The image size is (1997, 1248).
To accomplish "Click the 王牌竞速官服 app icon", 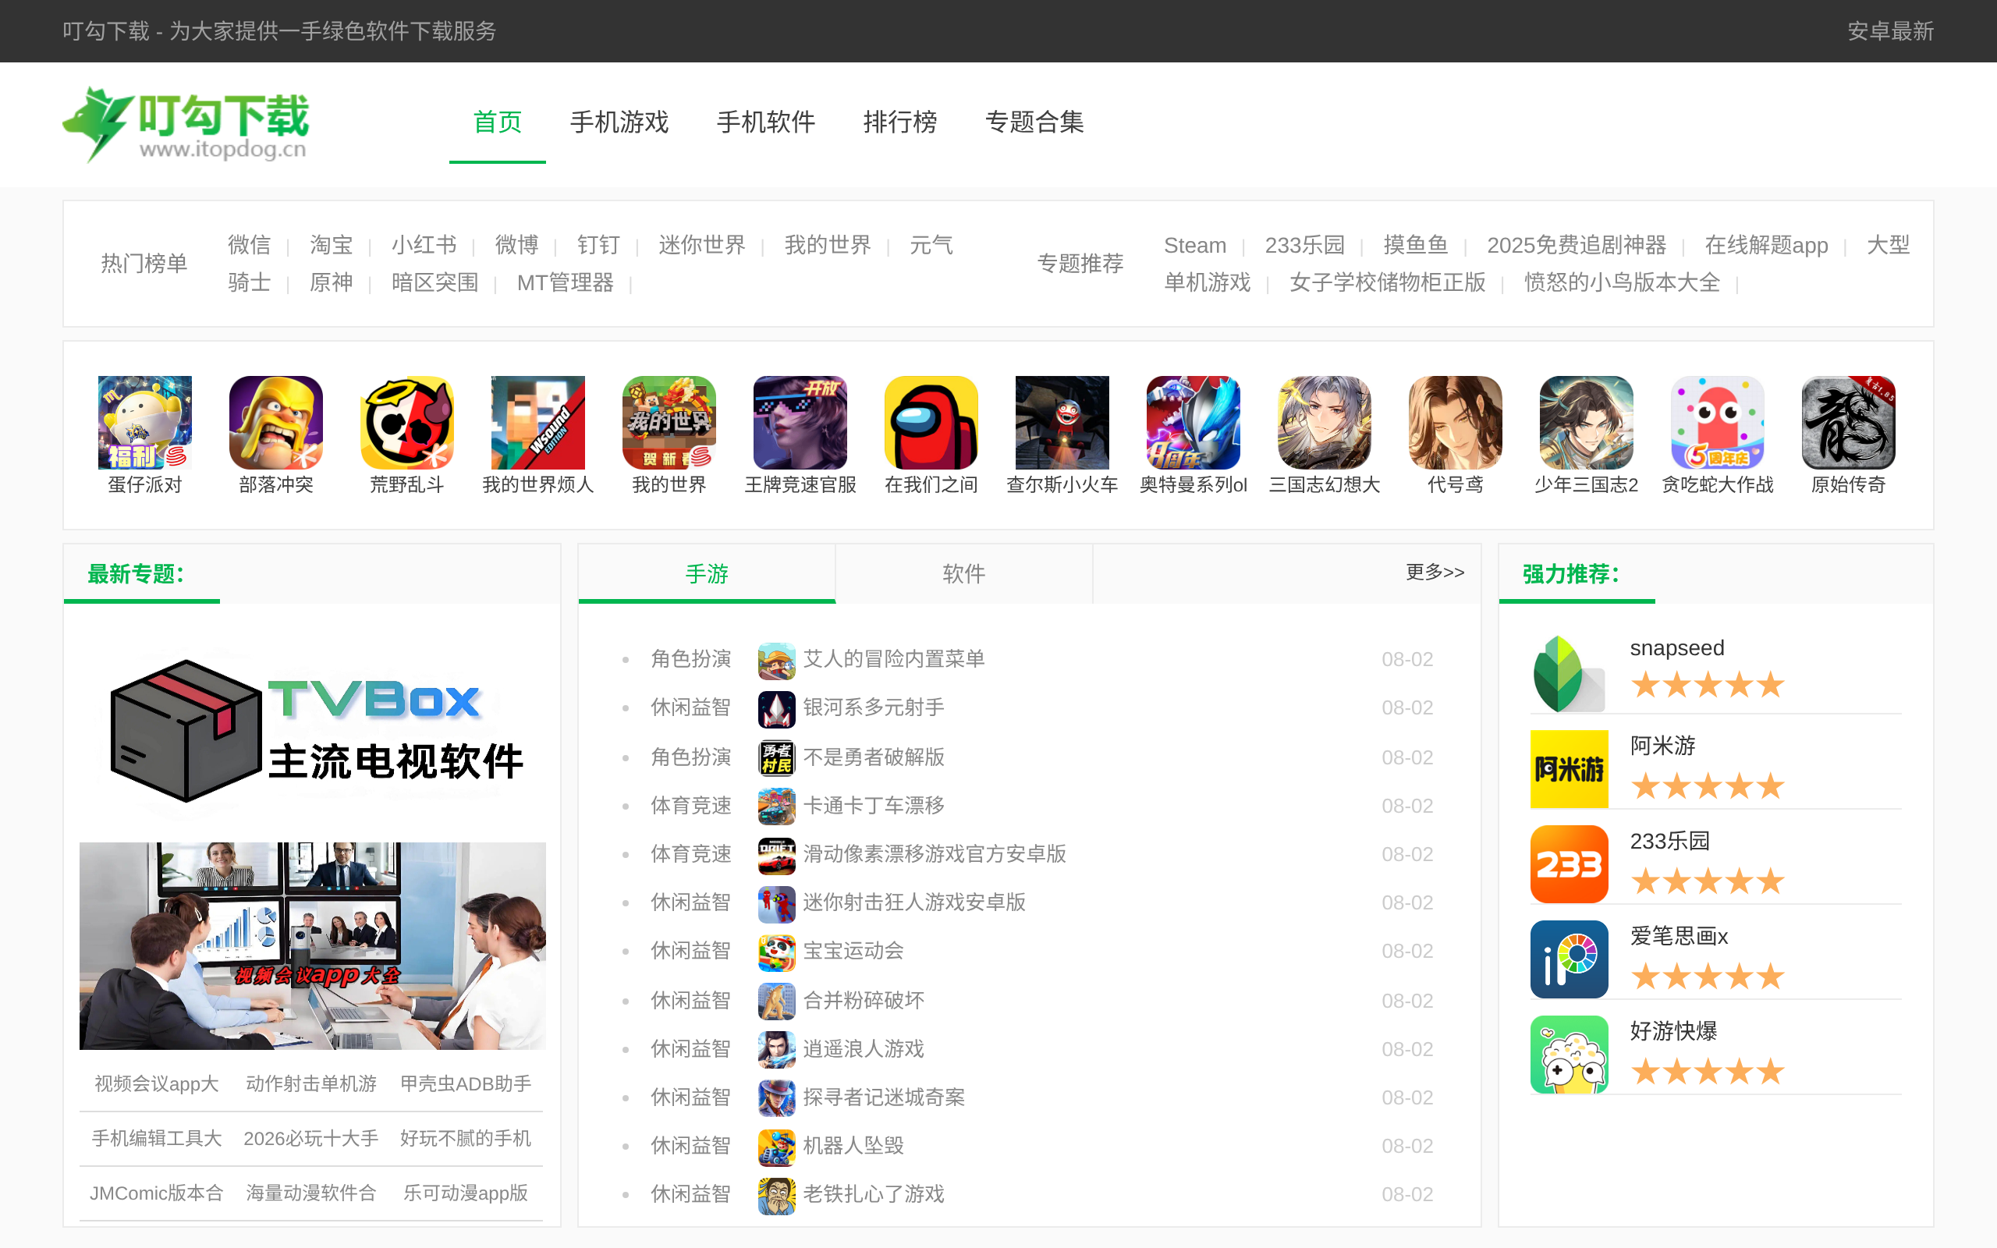I will [x=800, y=423].
